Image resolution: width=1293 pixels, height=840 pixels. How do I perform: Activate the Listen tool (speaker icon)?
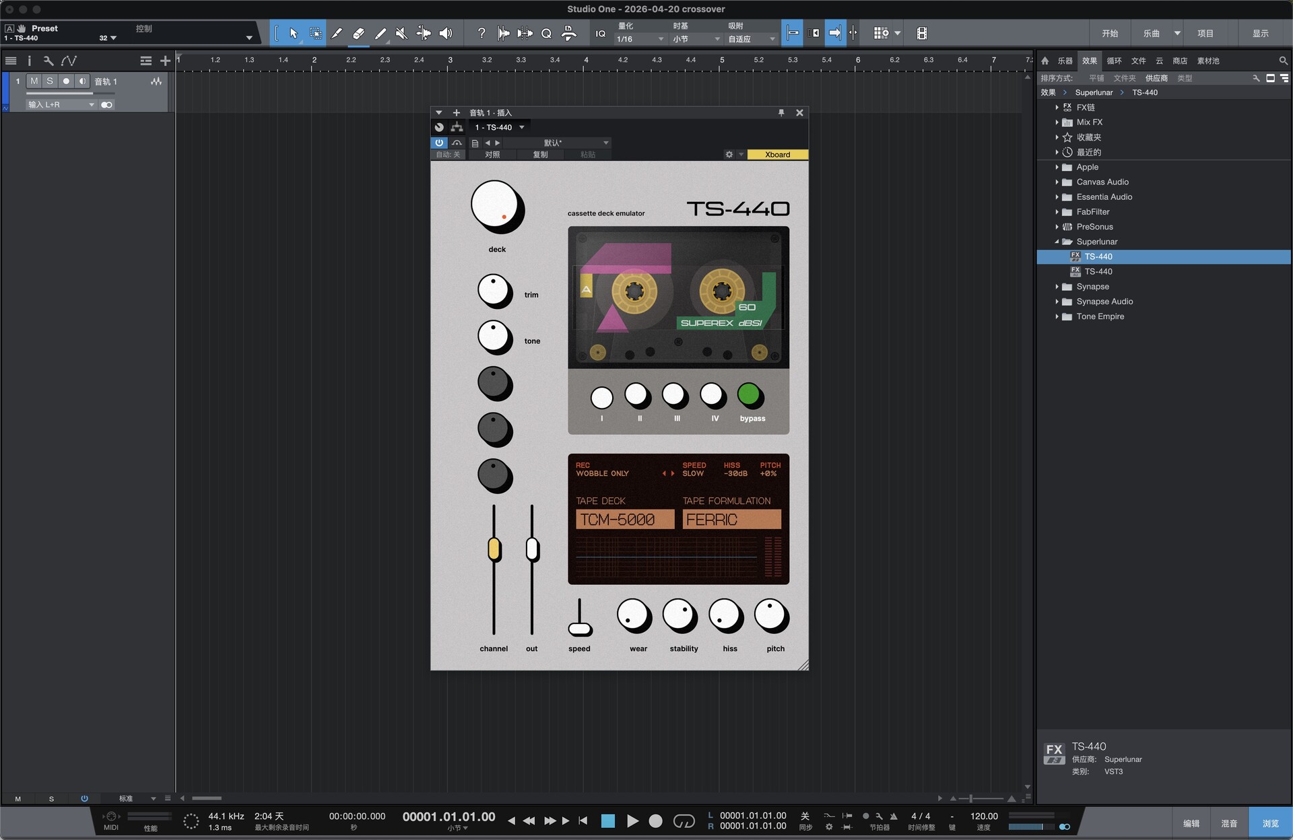(445, 33)
